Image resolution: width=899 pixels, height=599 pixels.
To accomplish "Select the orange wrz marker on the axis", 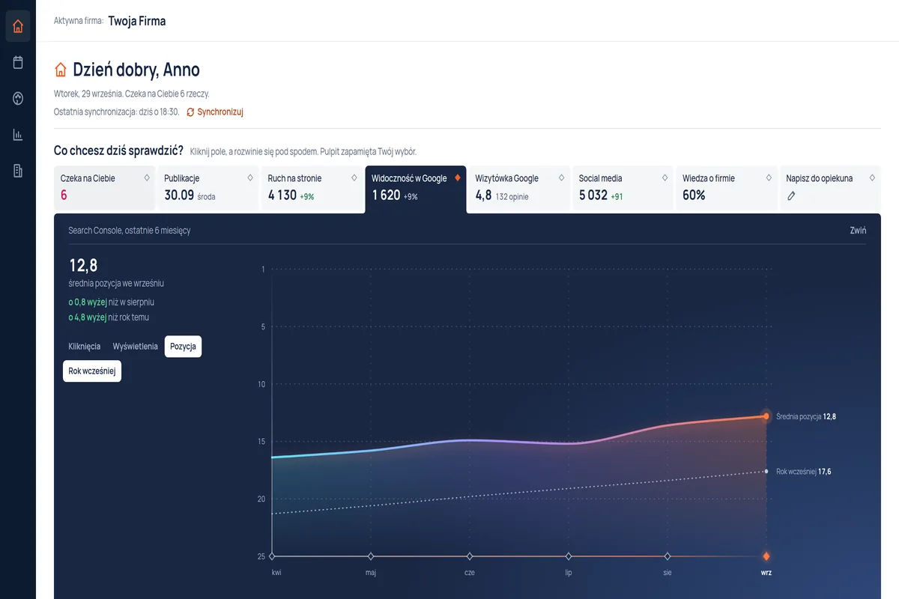I will [766, 556].
